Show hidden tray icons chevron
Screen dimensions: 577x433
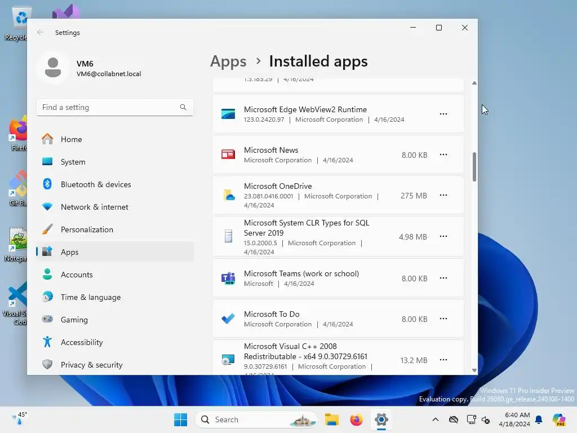point(436,419)
